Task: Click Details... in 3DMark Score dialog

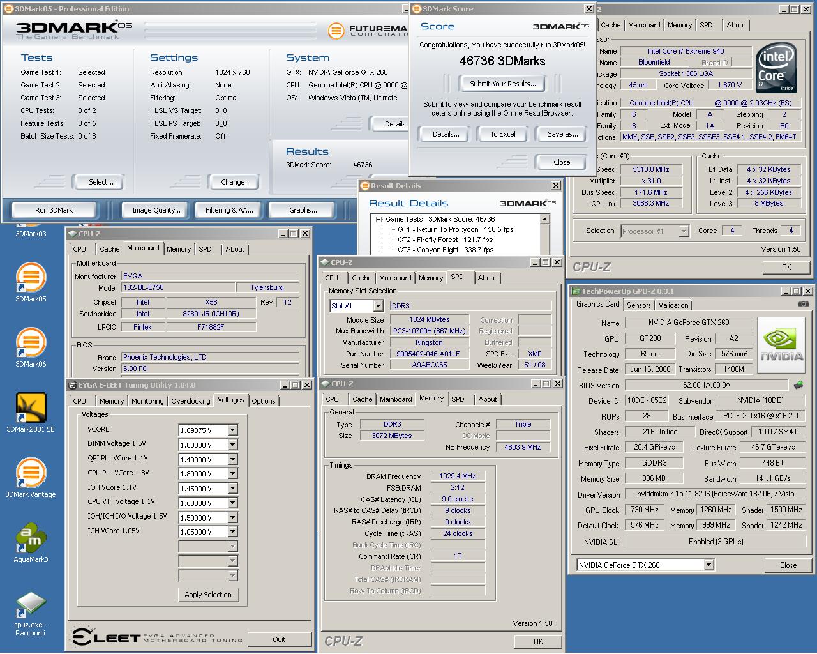Action: (x=446, y=134)
